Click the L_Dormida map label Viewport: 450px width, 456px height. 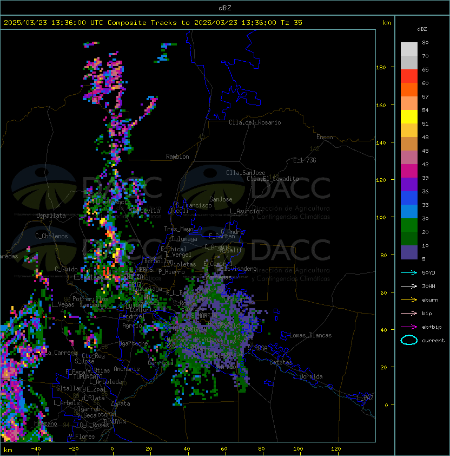pyautogui.click(x=308, y=376)
